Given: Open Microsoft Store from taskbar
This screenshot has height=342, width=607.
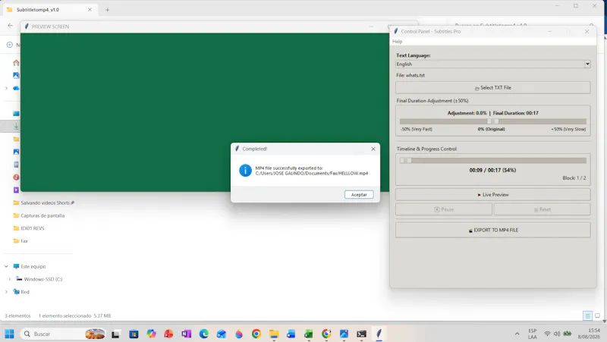Looking at the screenshot, I should point(134,334).
